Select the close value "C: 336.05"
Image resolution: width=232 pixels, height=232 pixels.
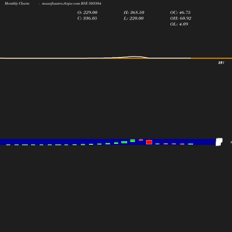(87, 19)
